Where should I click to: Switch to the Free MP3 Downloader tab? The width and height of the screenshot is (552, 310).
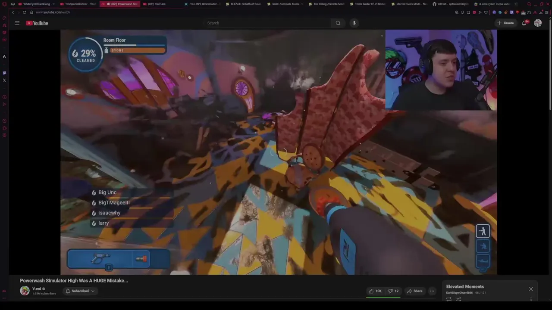click(202, 4)
